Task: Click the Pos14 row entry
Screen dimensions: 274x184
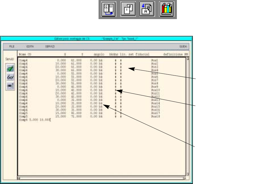Action: (89, 103)
